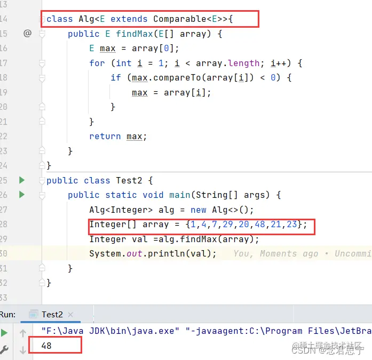This screenshot has width=372, height=360.
Task: Click the class name Test2 in code
Action: [x=129, y=181]
